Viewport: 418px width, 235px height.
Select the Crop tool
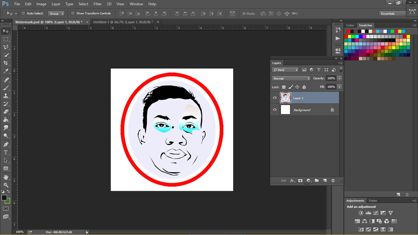point(6,63)
